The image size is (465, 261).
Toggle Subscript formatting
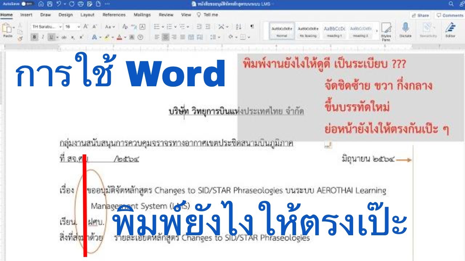[x=73, y=37]
